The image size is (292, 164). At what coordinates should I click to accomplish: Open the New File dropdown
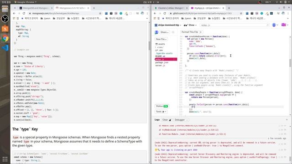pos(161,39)
